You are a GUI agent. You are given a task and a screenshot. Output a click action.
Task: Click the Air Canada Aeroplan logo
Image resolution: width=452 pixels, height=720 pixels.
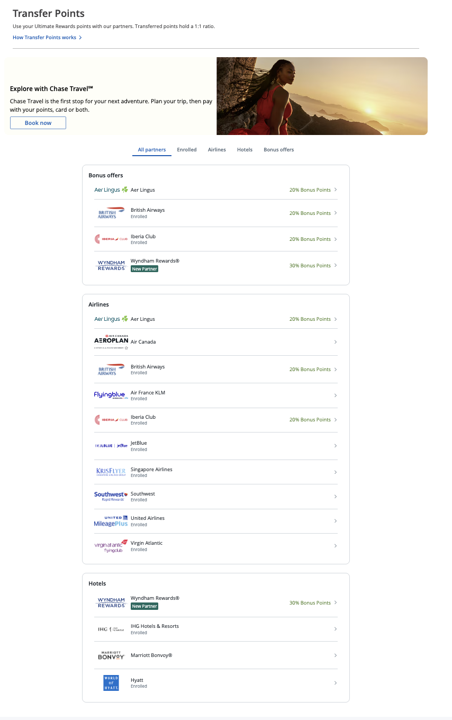pos(111,342)
